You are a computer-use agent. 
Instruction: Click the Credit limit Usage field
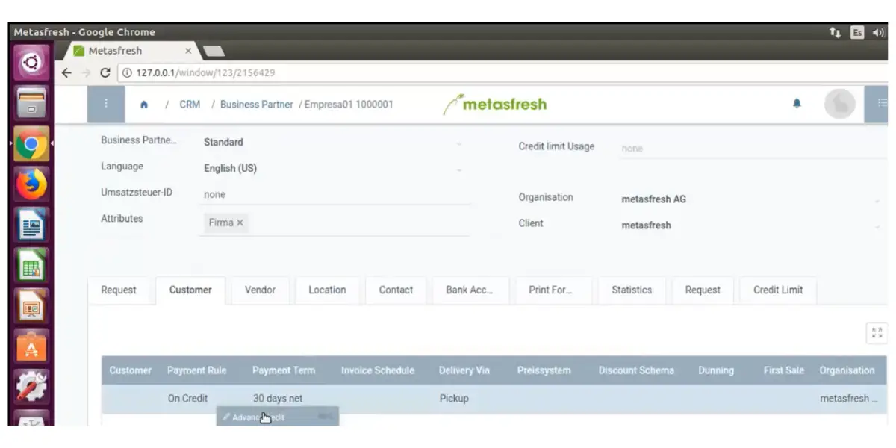pos(752,148)
